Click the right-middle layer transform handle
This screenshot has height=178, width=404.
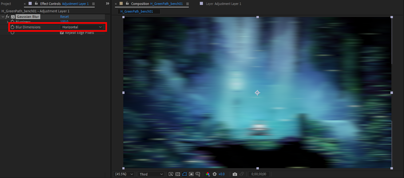(x=392, y=92)
